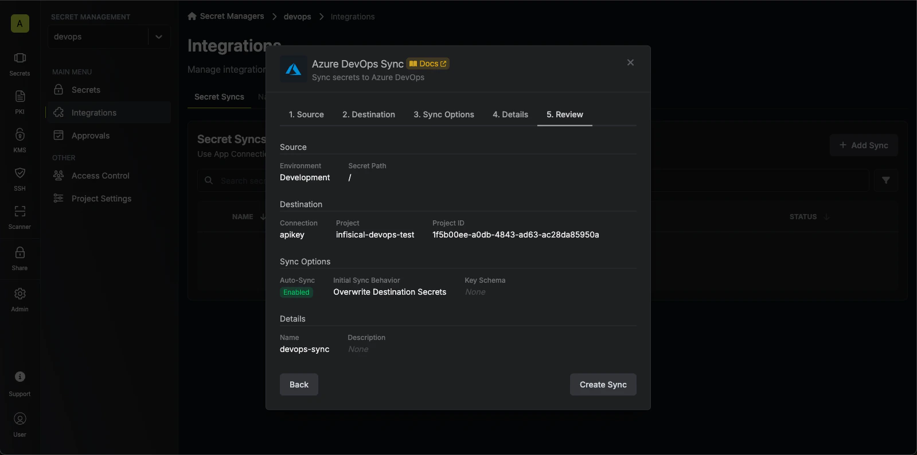The height and width of the screenshot is (455, 917).
Task: Click the Enabled auto-sync badge
Action: pyautogui.click(x=296, y=292)
